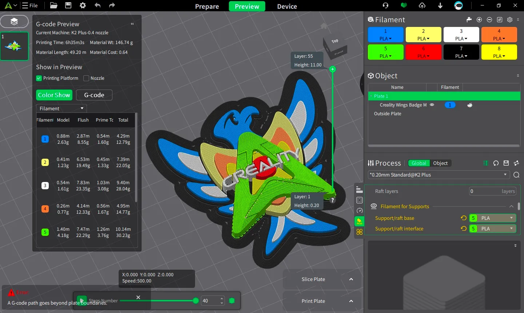524x313 pixels.
Task: Save the process preset
Action: (x=506, y=163)
